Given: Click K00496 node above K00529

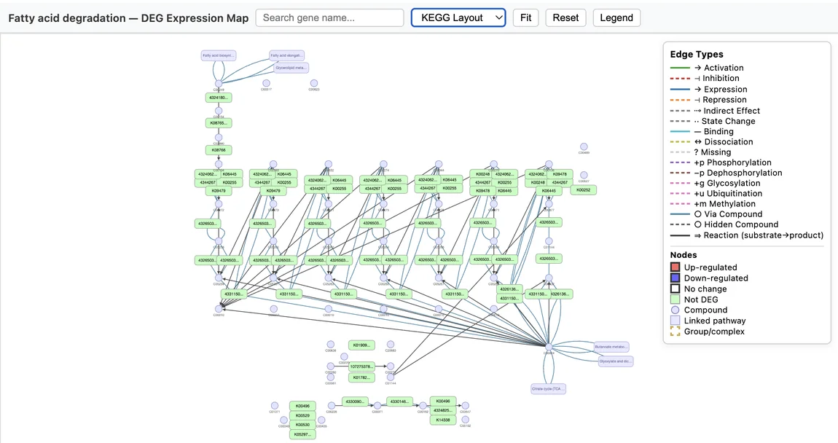Looking at the screenshot, I should tap(302, 406).
